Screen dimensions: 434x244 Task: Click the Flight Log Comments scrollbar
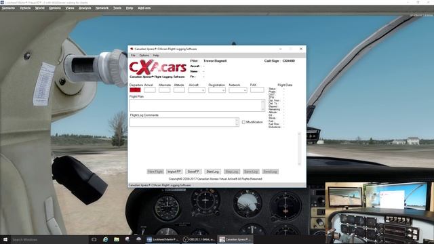(237, 122)
